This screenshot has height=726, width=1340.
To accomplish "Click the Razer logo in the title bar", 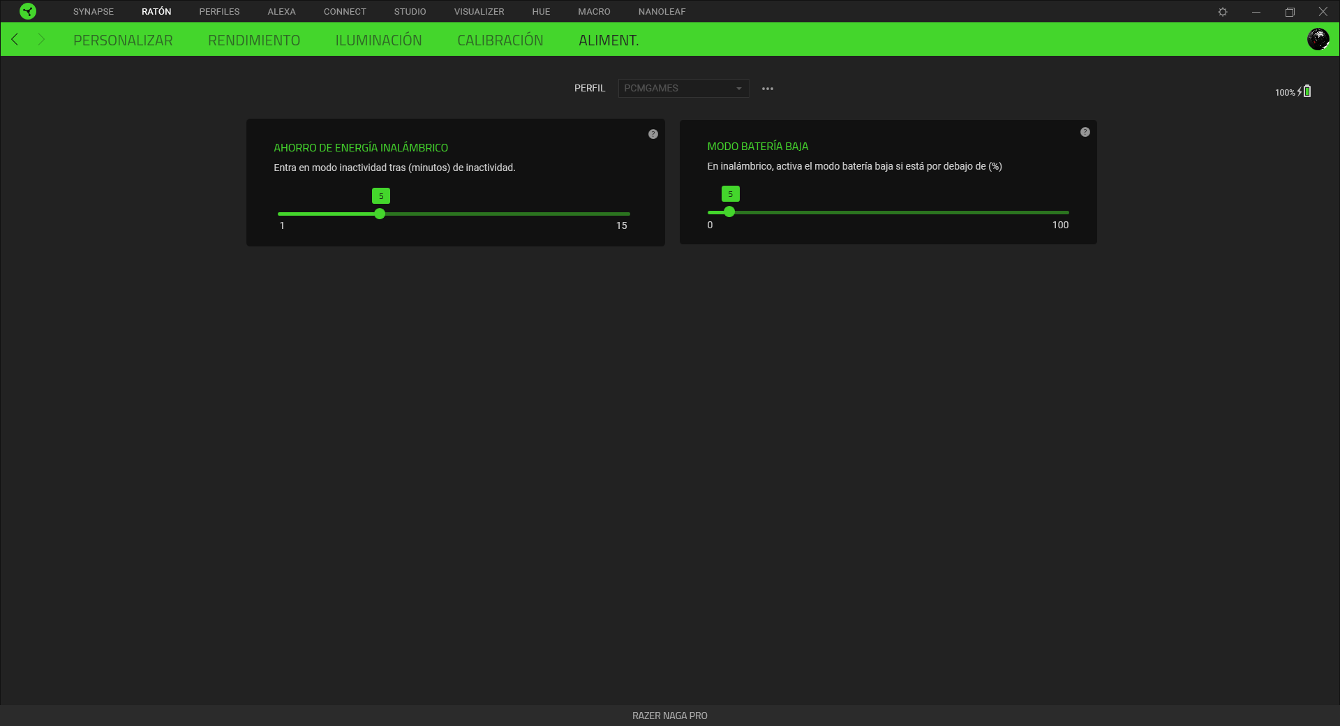I will (x=28, y=11).
